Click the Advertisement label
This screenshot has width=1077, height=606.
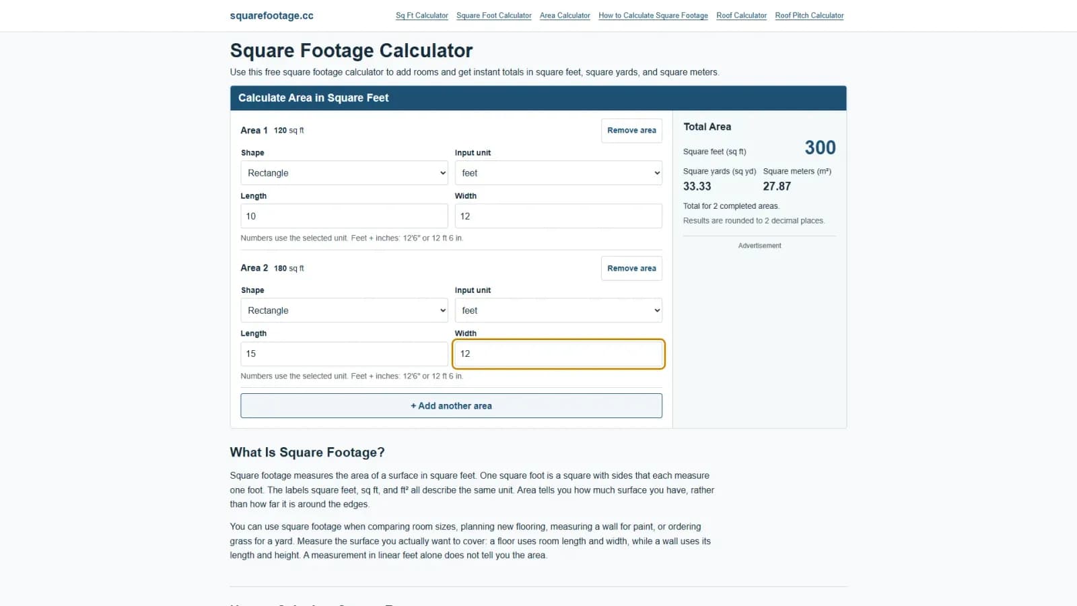pos(760,246)
